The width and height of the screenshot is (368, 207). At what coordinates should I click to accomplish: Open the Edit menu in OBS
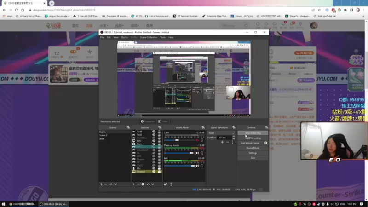point(109,37)
